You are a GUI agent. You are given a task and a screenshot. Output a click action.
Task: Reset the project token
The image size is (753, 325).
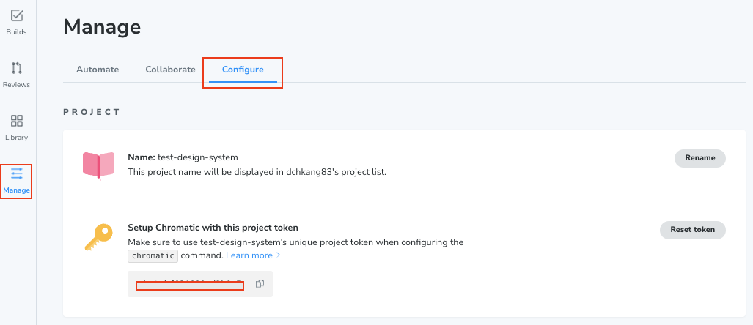click(x=692, y=230)
